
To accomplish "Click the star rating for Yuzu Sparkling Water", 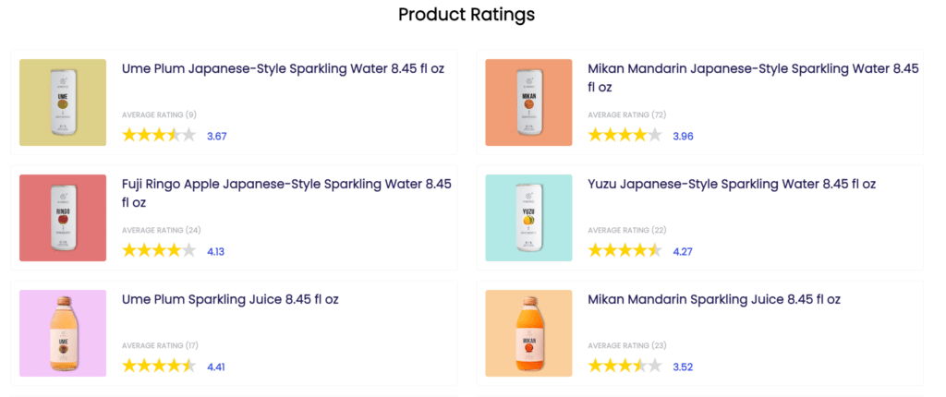I will point(625,250).
